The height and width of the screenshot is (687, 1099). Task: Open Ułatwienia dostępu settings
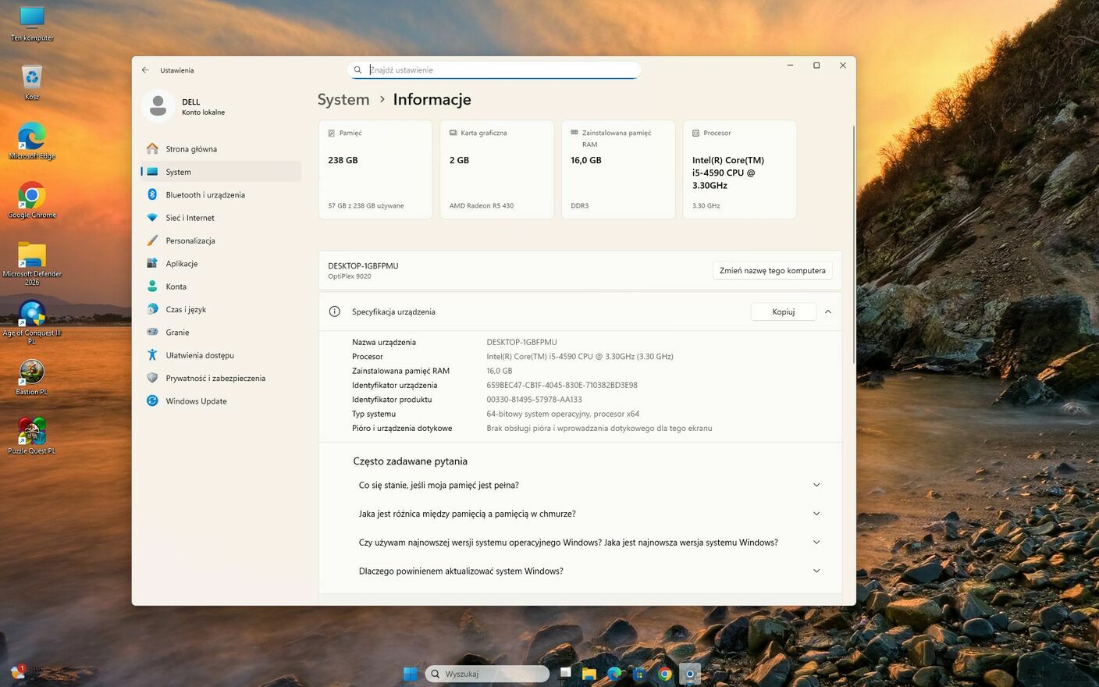(x=199, y=355)
